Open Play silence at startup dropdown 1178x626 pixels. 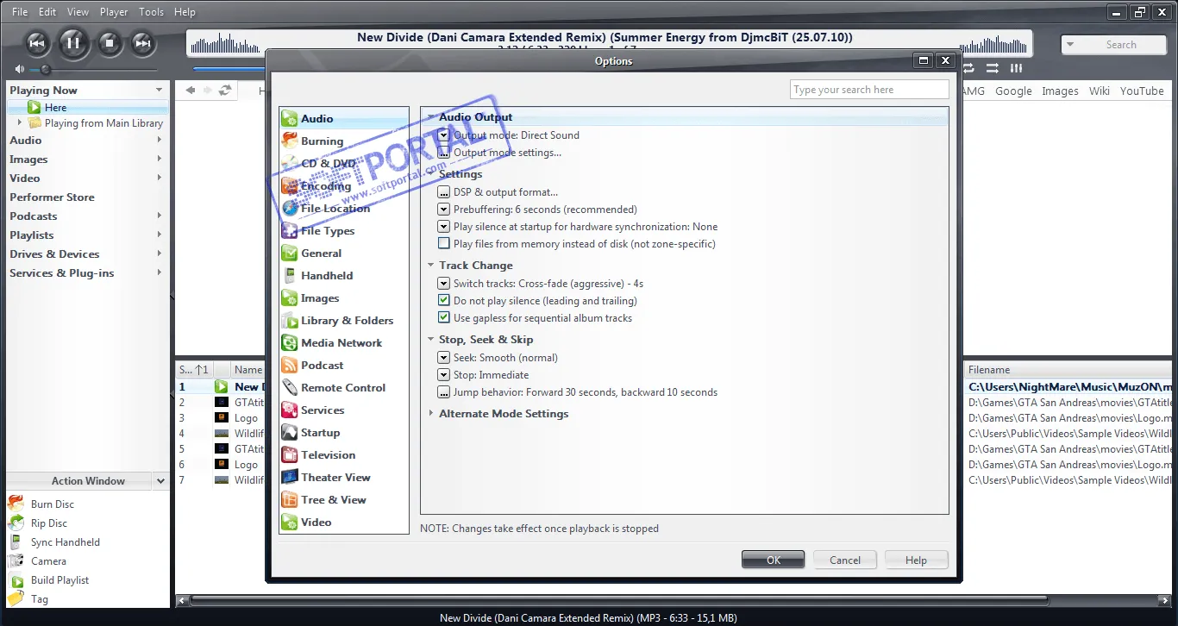444,227
